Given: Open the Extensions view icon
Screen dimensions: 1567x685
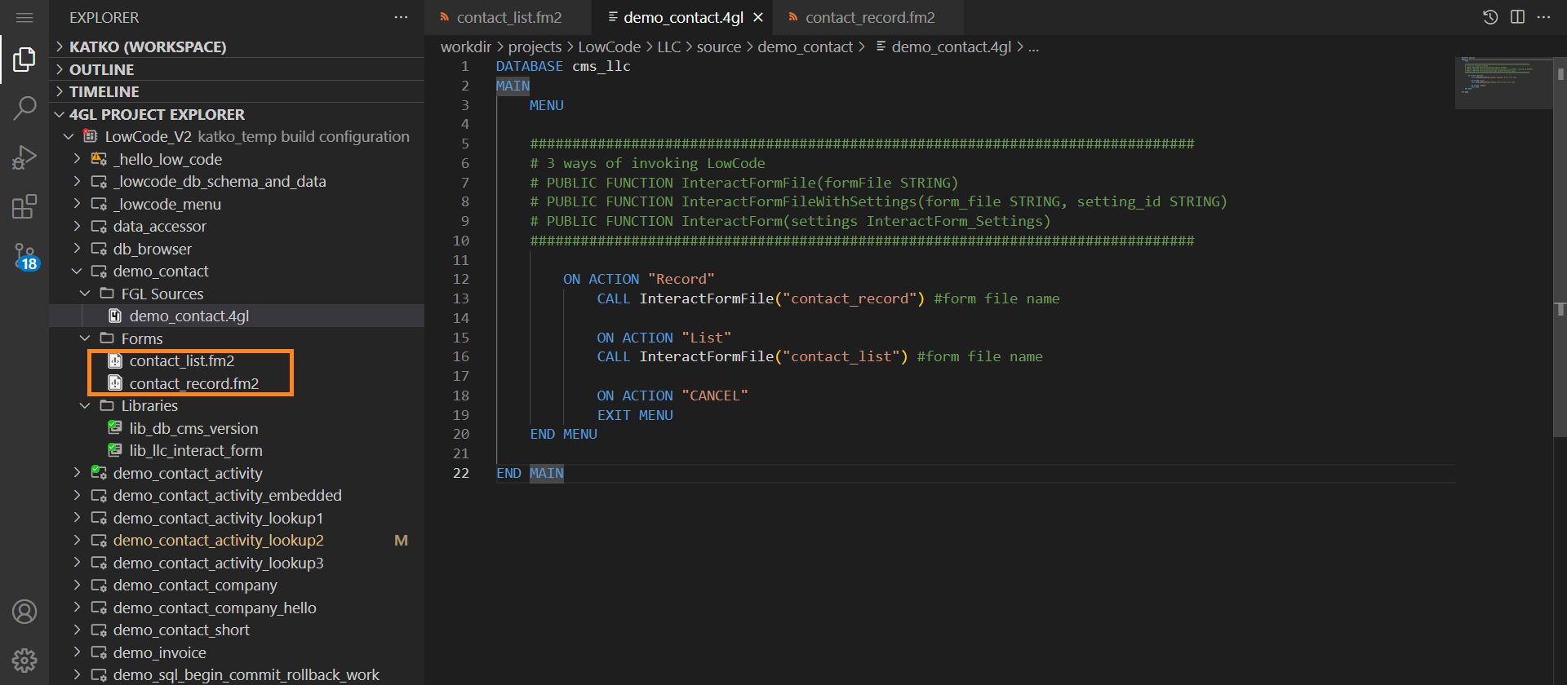Looking at the screenshot, I should coord(24,206).
